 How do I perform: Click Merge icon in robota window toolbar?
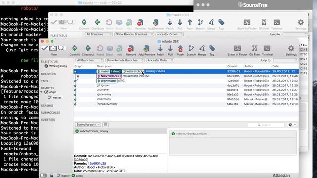pos(202,48)
